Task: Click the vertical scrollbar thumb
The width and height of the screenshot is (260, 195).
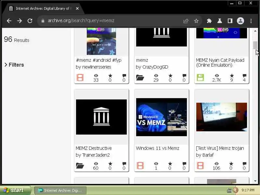Action: coord(255,45)
